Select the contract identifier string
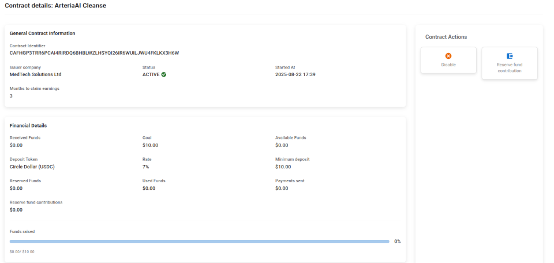The height and width of the screenshot is (263, 554). [x=94, y=52]
